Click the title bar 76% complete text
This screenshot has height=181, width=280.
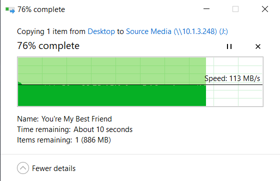coord(41,9)
